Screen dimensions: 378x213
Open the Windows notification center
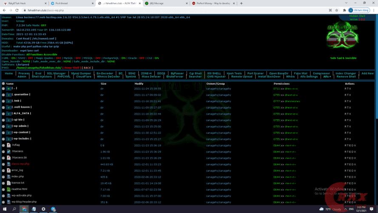(x=372, y=209)
